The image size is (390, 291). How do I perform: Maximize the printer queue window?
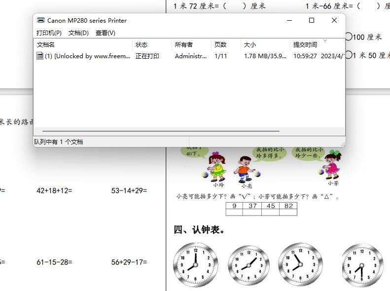point(312,20)
